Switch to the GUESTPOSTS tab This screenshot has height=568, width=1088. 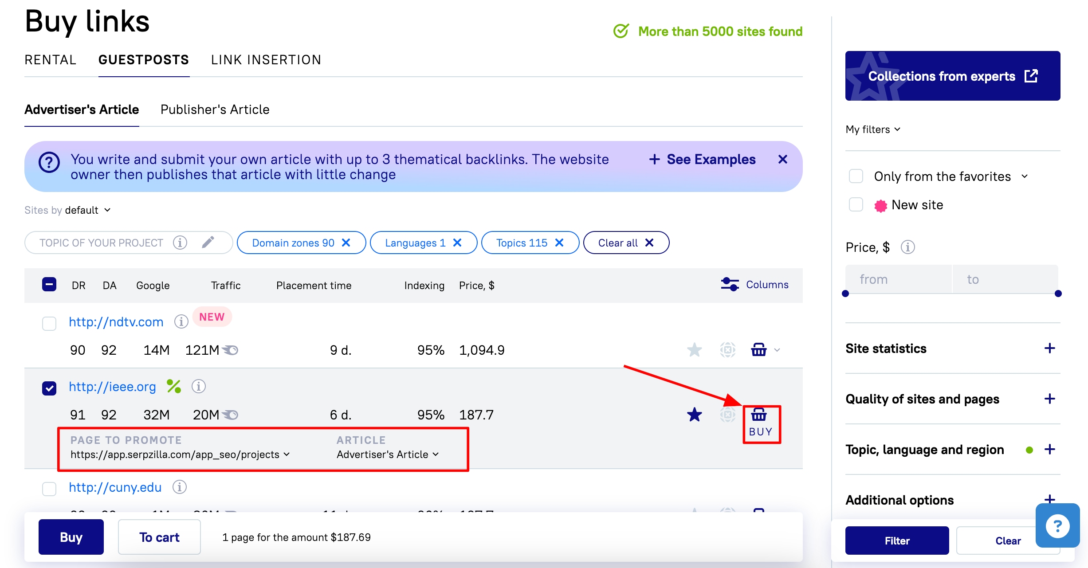click(x=144, y=60)
